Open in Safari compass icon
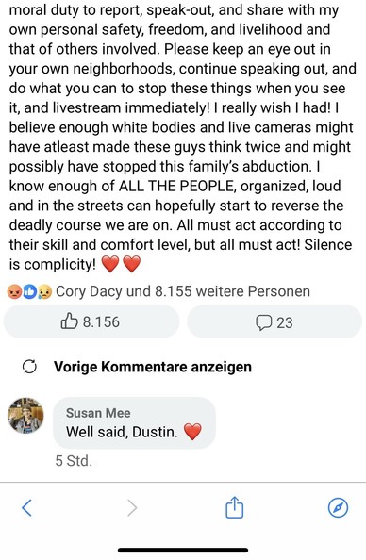The height and width of the screenshot is (560, 366). click(x=338, y=507)
